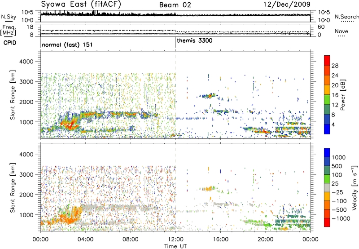
Task: Click the gray Velocity segment between 25 and -25
Action: (x=327, y=187)
